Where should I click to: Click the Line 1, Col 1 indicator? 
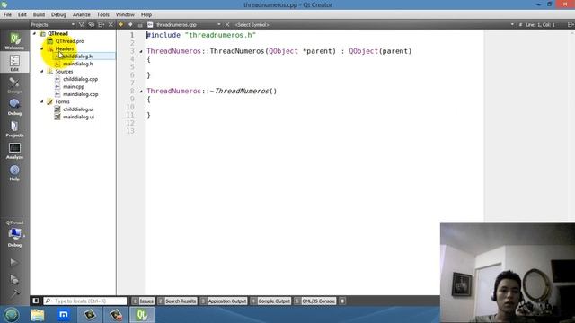click(x=540, y=24)
